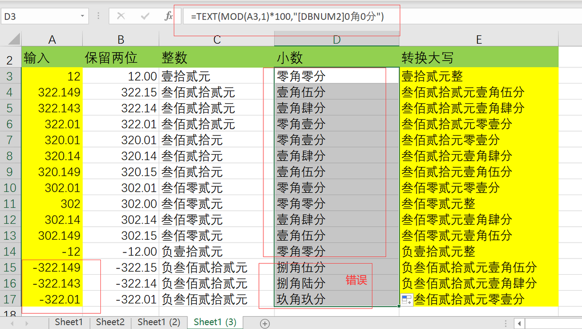Viewport: 582px width, 329px height.
Task: Open the Name Box dropdown arrow
Action: coord(82,16)
